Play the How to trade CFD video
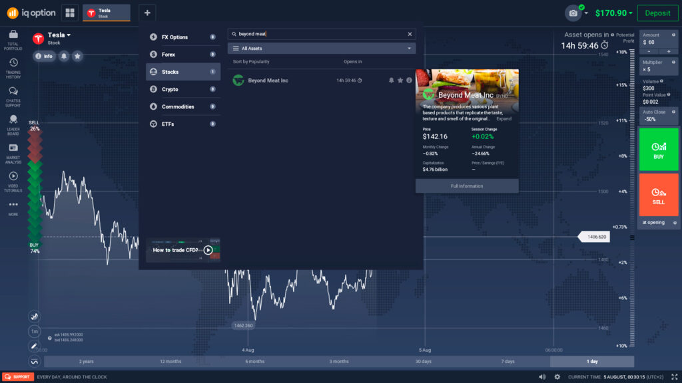Image resolution: width=682 pixels, height=383 pixels. pyautogui.click(x=208, y=250)
